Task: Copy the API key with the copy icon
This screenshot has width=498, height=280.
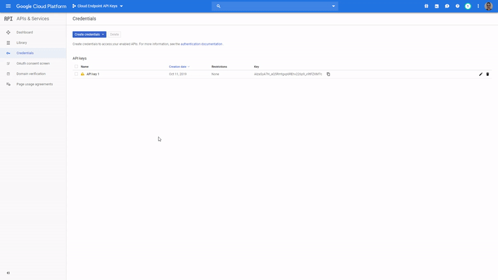Action: coord(329,74)
